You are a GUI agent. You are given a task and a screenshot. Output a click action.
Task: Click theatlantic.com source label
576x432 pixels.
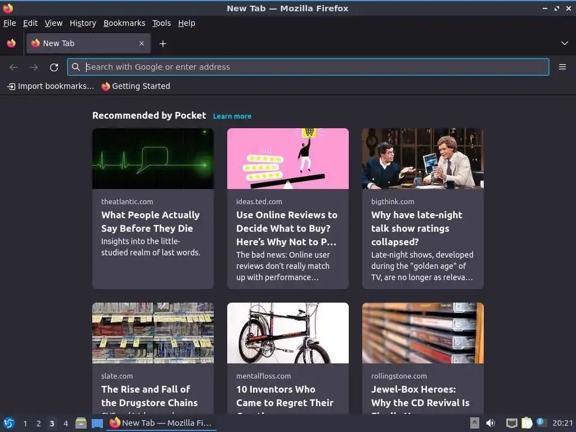click(x=127, y=201)
